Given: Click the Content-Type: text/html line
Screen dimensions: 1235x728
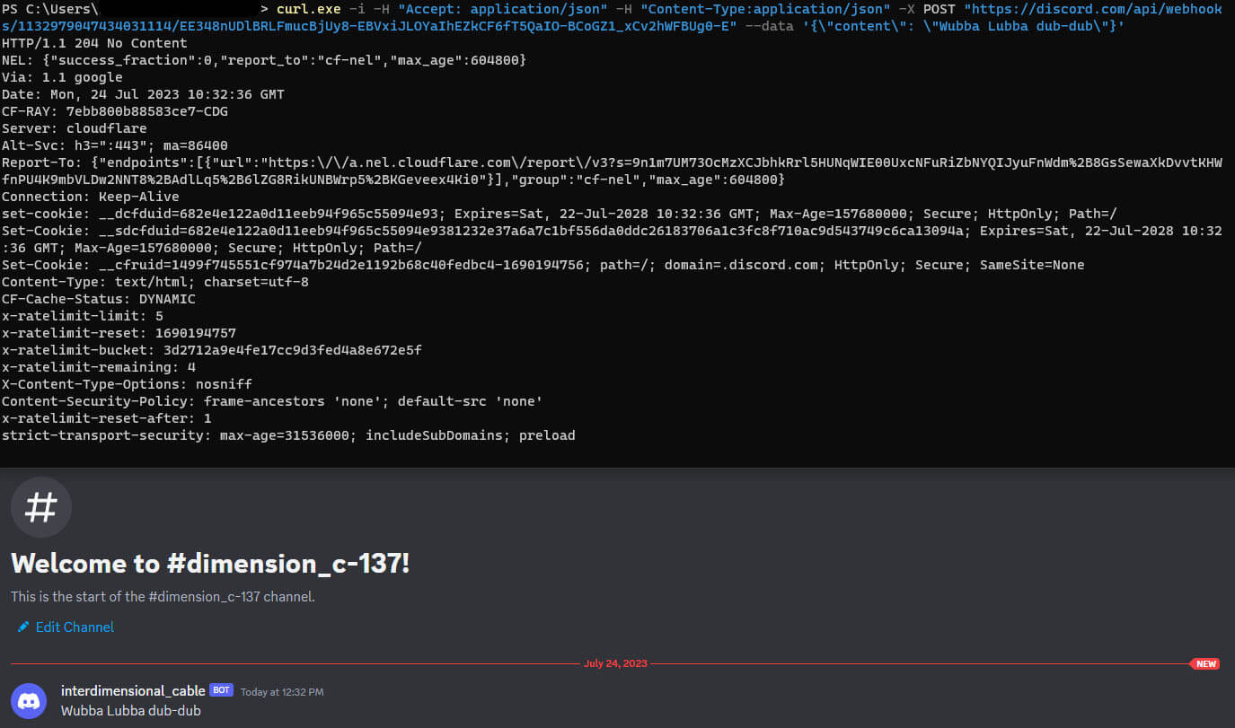Looking at the screenshot, I should pos(155,282).
